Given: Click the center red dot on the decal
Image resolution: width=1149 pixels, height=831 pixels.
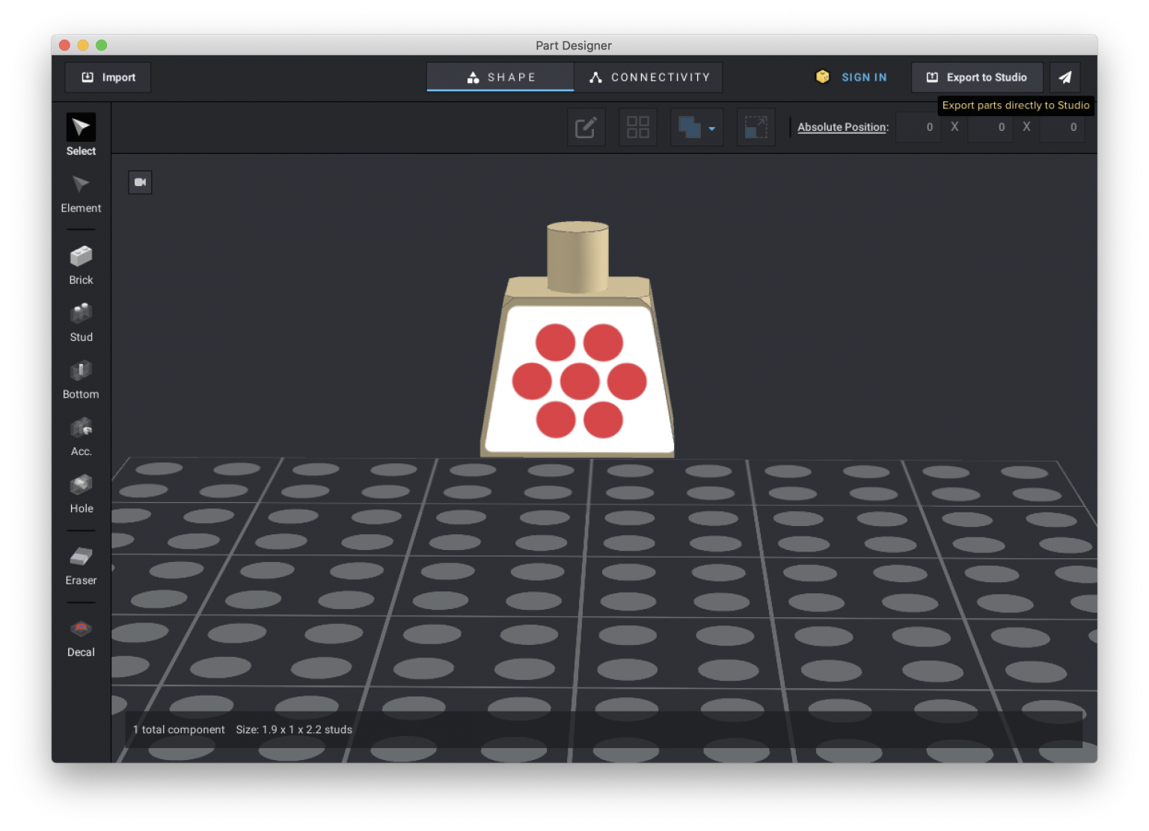Looking at the screenshot, I should (x=579, y=381).
